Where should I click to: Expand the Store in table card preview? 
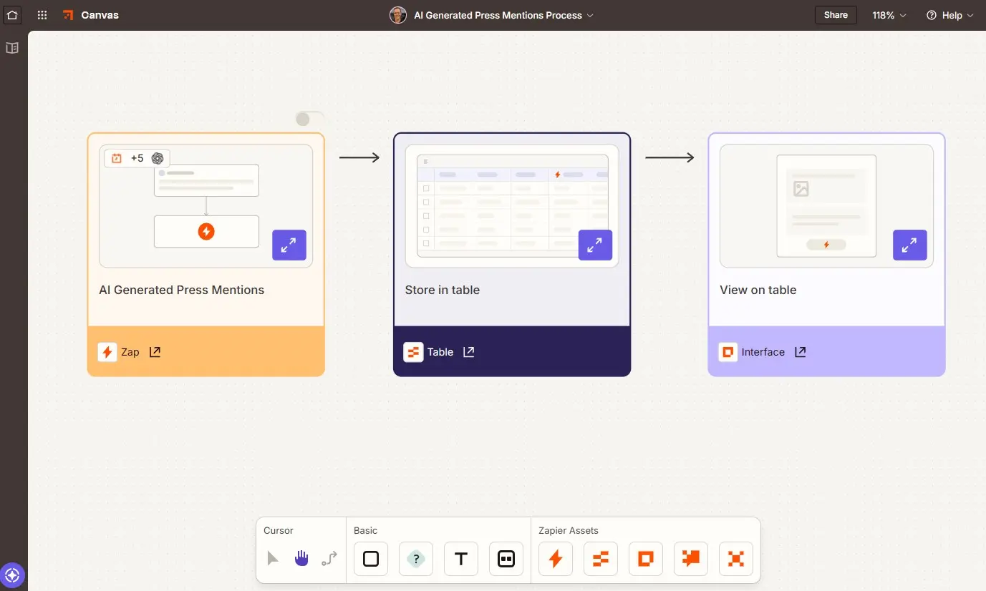point(595,245)
